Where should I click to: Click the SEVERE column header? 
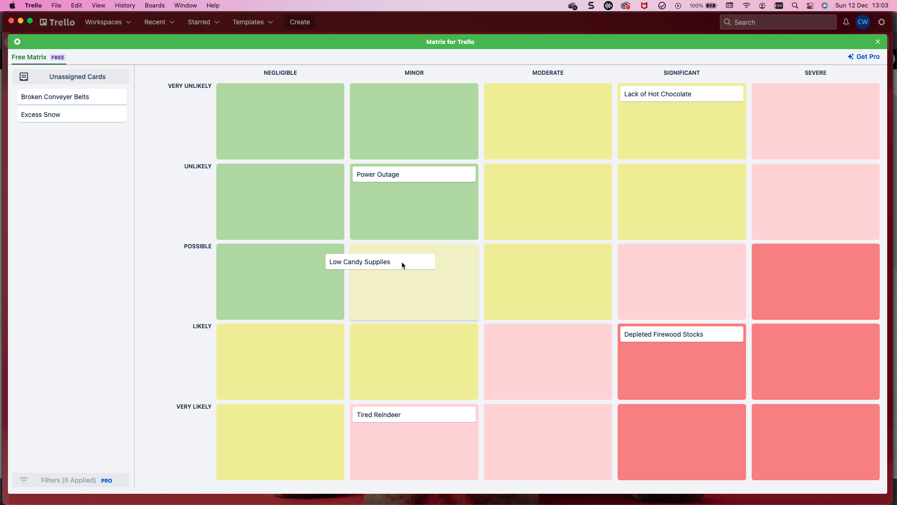coord(816,73)
